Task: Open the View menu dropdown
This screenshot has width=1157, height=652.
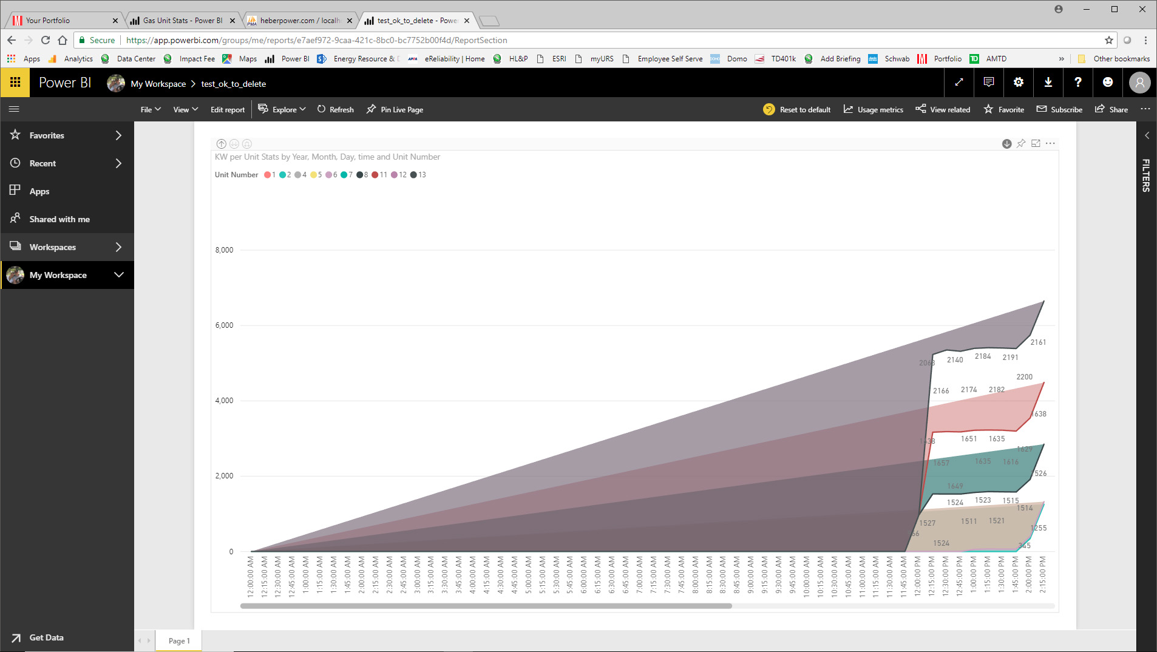Action: click(186, 110)
